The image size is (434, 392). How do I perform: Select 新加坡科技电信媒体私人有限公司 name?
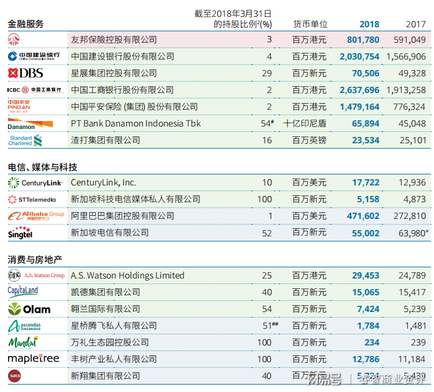pos(135,199)
